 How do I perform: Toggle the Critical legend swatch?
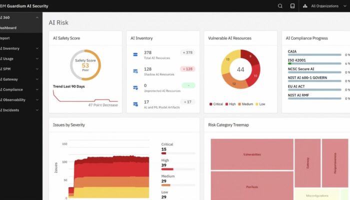pos(210,104)
